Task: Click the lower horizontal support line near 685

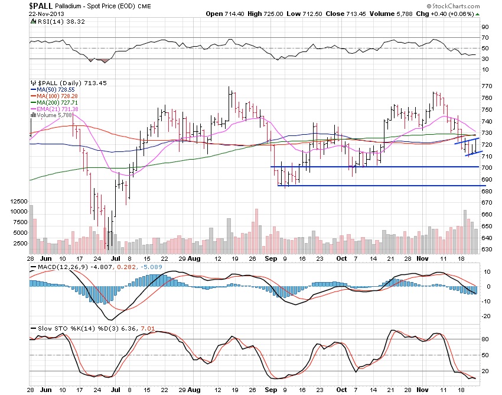Action: coord(382,186)
